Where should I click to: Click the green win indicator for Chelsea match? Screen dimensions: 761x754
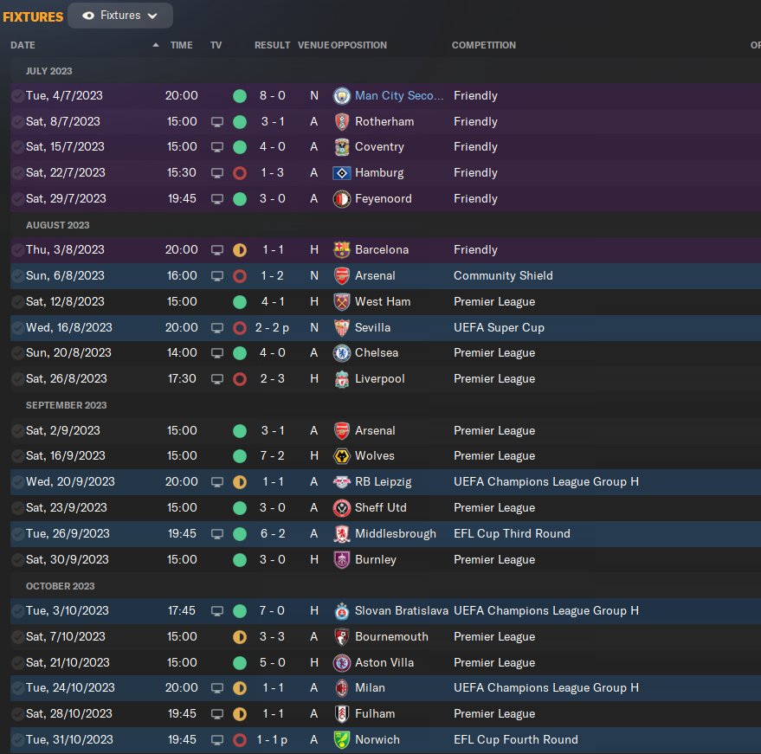pyautogui.click(x=240, y=353)
